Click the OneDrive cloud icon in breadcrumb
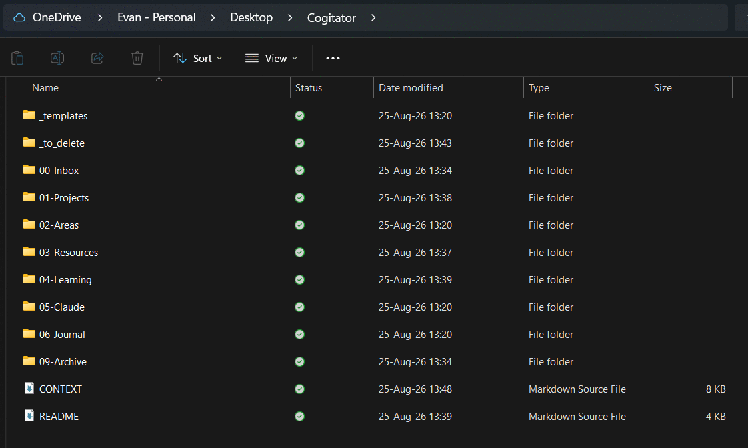Screen dimensions: 748x448 tap(19, 17)
